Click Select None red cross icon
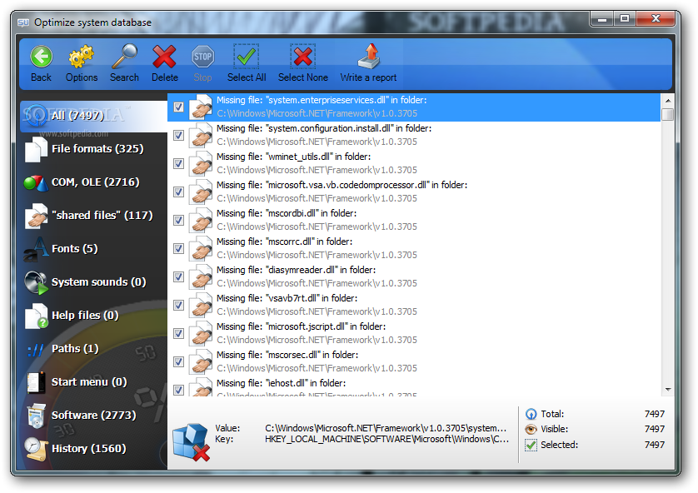The height and width of the screenshot is (493, 698). (x=302, y=57)
